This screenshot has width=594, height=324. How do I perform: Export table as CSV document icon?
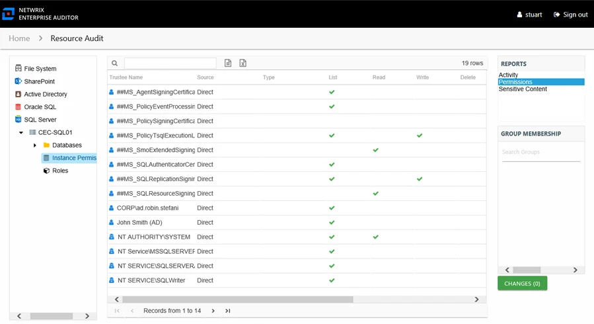click(x=228, y=63)
